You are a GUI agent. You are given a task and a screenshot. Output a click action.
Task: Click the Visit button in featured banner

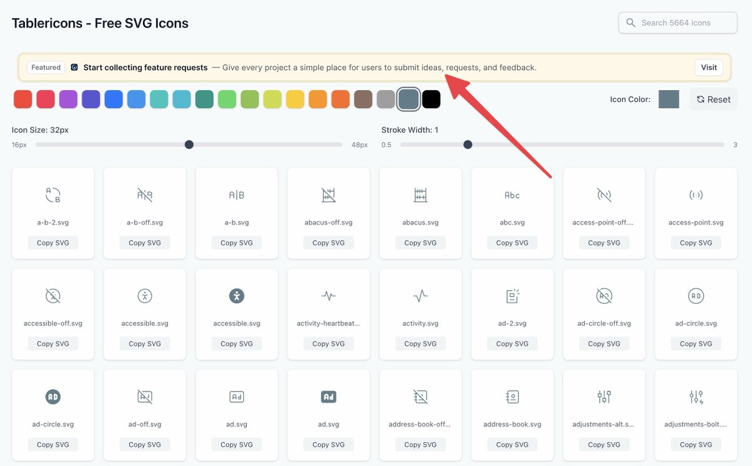click(709, 68)
